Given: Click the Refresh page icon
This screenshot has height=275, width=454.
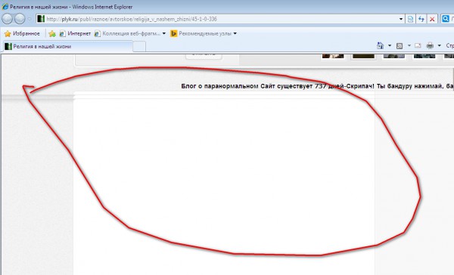Looking at the screenshot, I should point(421,19).
